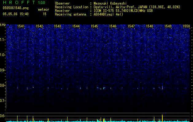Image resolution: width=193 pixels, height=122 pixels.
Task: Click the gray frequency range bar beside the axis
Action: 6,95
